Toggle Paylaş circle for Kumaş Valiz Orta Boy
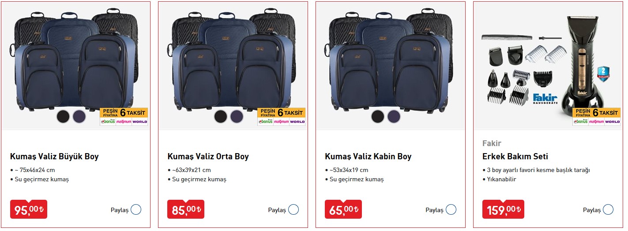Viewport: 628px width, 231px height. coord(293,209)
